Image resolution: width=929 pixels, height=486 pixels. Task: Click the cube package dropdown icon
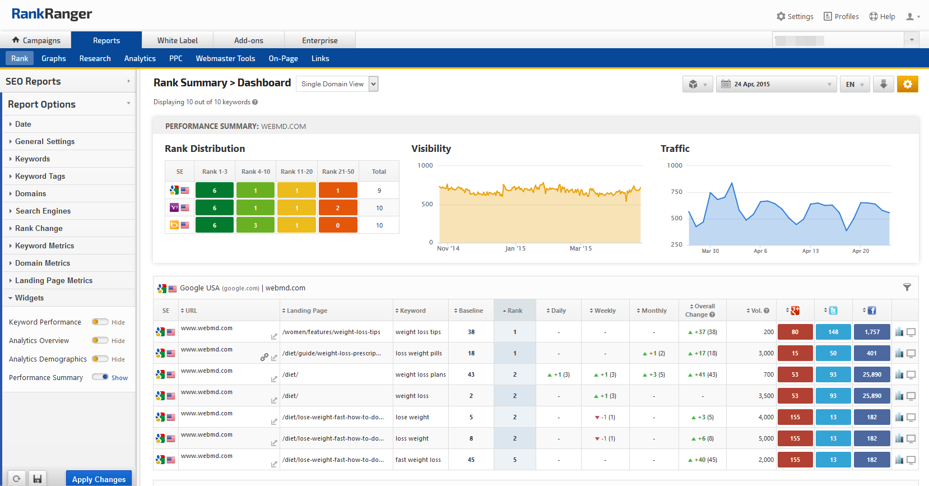click(x=697, y=84)
